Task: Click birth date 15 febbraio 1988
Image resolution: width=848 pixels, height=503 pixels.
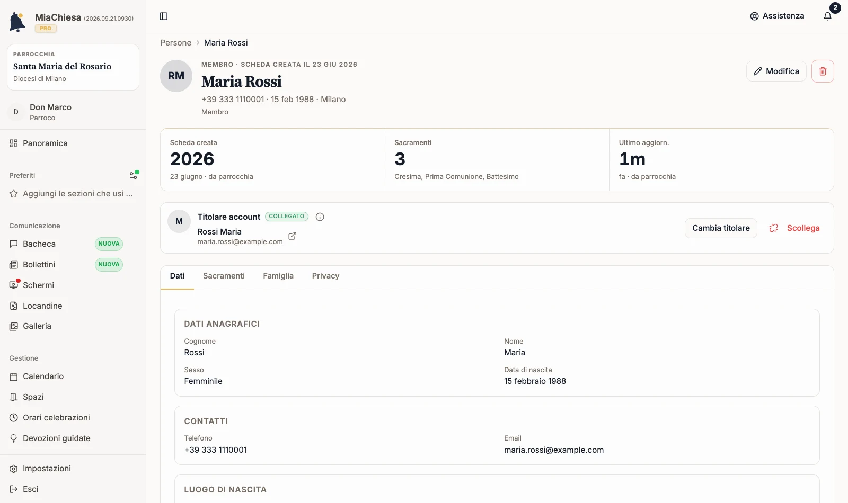Action: coord(535,381)
